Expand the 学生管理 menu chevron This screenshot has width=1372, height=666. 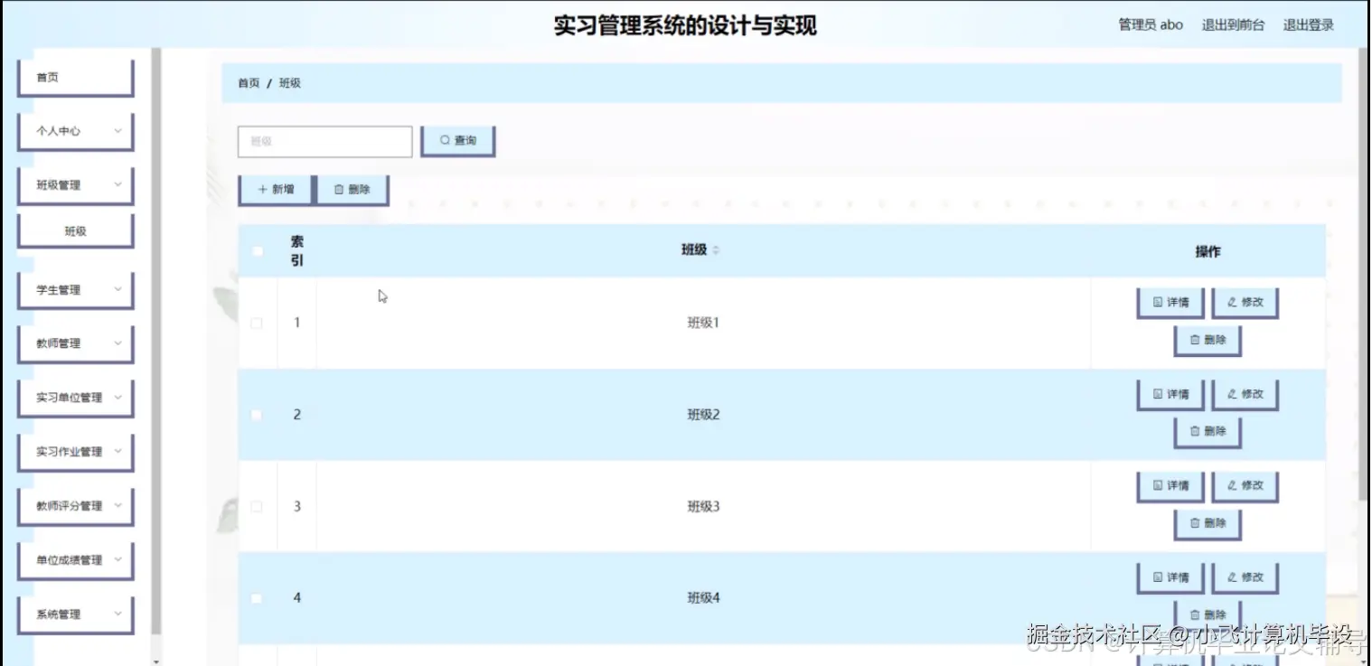[x=117, y=290]
